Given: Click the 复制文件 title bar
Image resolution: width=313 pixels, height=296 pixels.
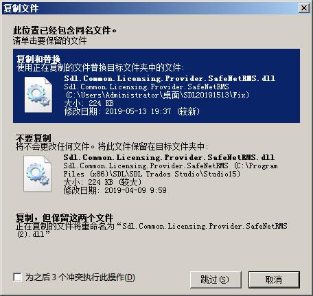Looking at the screenshot, I should [149, 8].
